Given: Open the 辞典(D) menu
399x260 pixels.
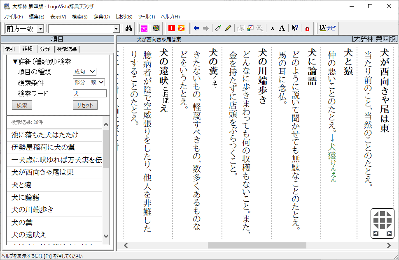Looking at the screenshot, I should 101,17.
